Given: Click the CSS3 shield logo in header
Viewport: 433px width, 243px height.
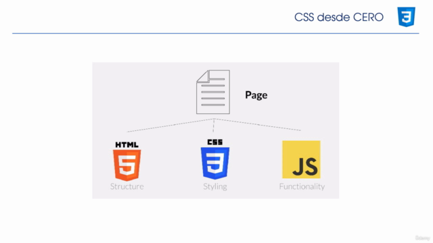Looking at the screenshot, I should pos(406,17).
